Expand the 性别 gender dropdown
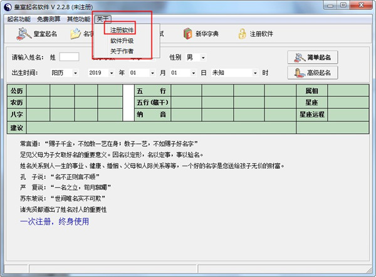The height and width of the screenshot is (277, 376). (x=204, y=58)
